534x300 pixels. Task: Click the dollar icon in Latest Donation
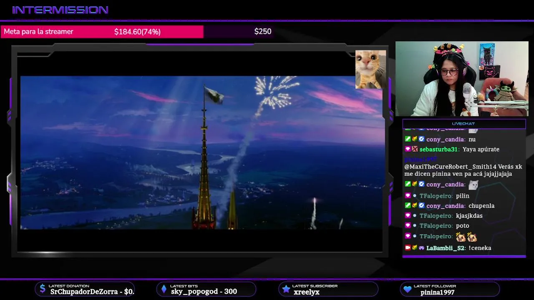tap(42, 289)
